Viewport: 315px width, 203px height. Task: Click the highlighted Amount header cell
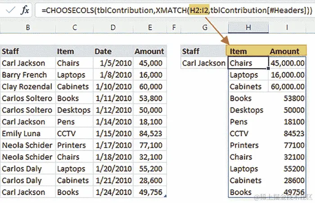click(x=287, y=51)
